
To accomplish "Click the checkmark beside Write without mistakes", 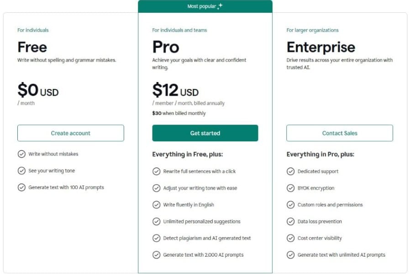I will click(21, 155).
